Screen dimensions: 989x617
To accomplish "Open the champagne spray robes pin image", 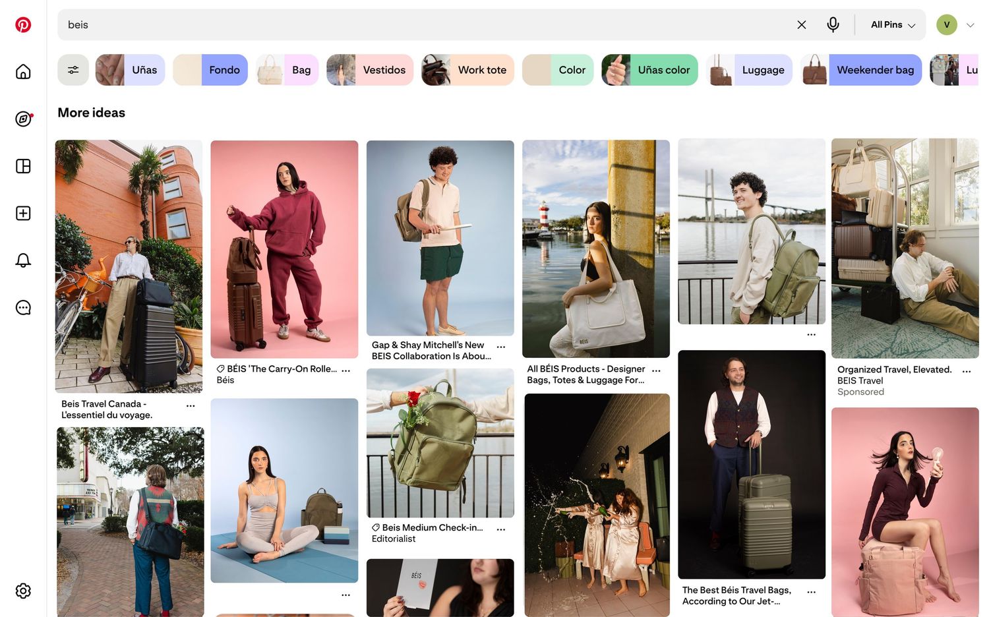I will 597,505.
